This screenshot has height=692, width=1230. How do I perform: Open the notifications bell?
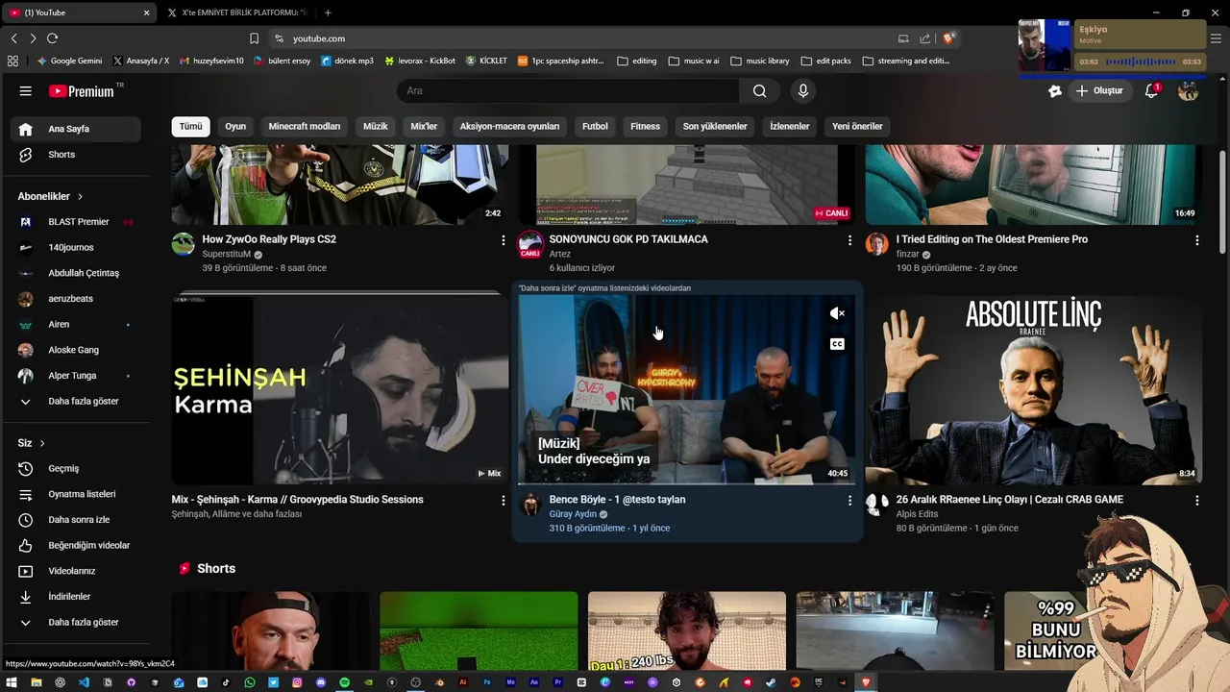pos(1151,91)
